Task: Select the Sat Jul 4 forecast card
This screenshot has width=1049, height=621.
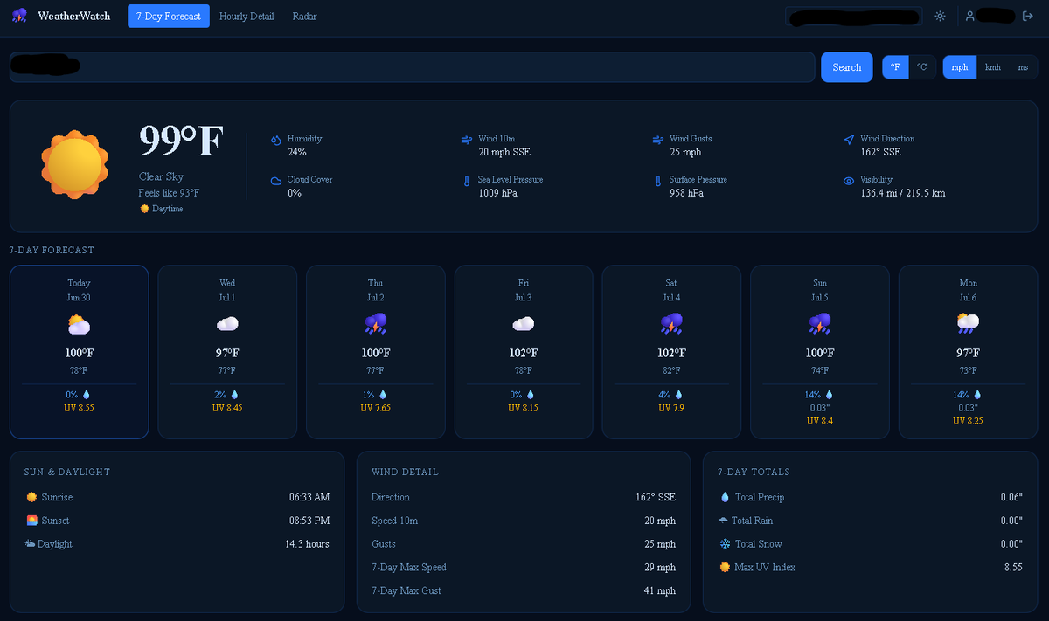Action: click(x=671, y=352)
